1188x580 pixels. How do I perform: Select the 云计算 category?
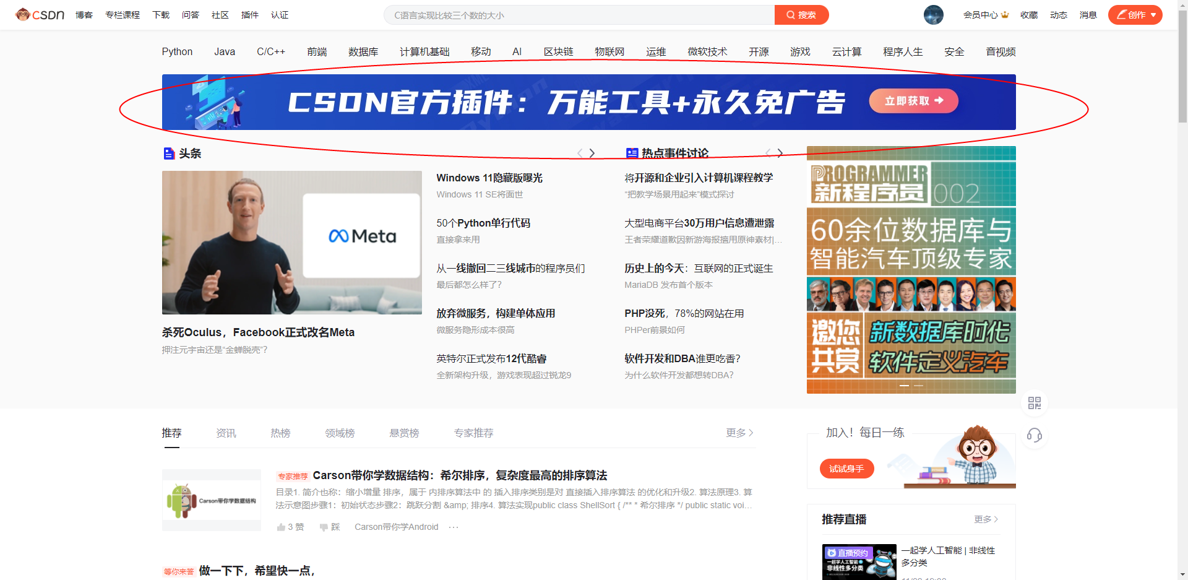(846, 52)
